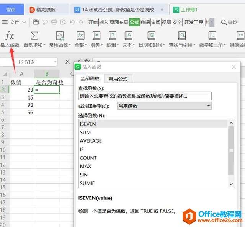Screen dimensions: 245x227
Task: Open the name box ISEVEN dropdown
Action: [55, 62]
